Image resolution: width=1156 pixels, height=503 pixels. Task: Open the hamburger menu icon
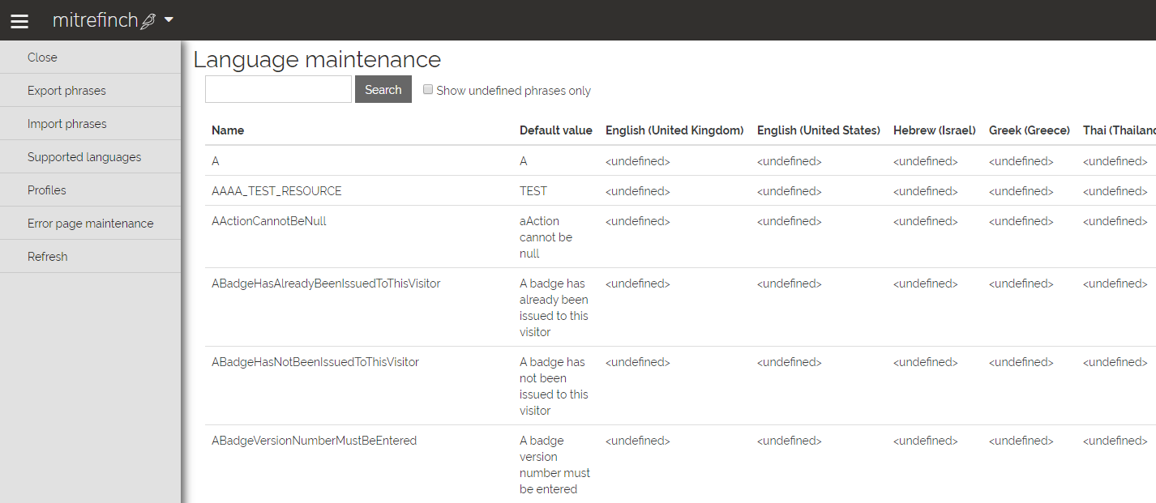(x=19, y=21)
